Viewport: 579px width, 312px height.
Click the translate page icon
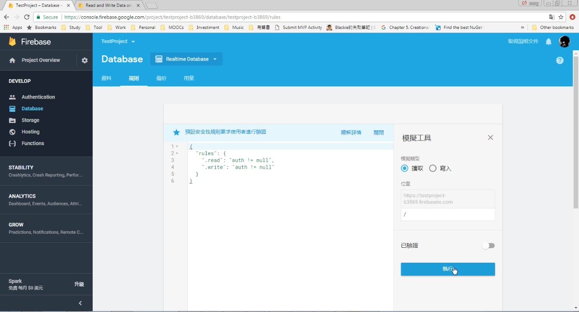[x=551, y=17]
